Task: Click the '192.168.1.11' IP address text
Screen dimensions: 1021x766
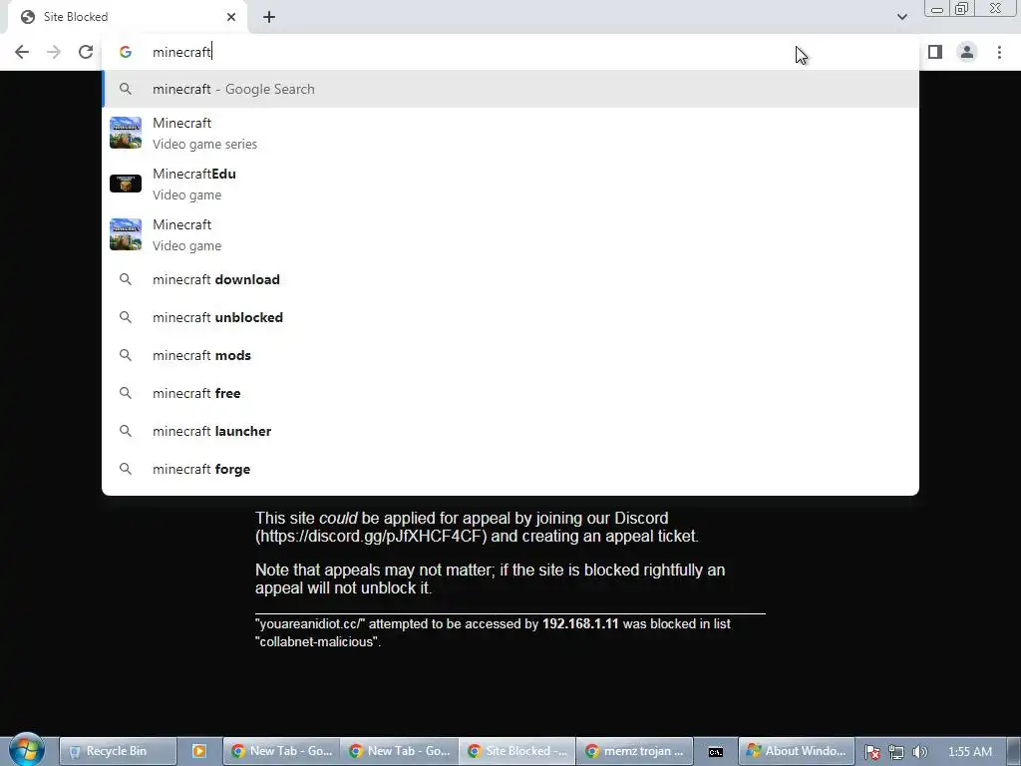Action: 580,624
